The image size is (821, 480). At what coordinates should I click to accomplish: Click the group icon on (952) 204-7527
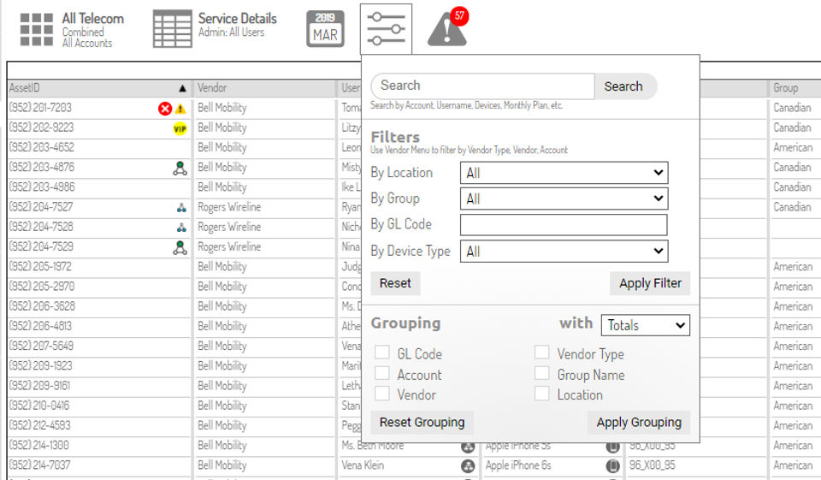(x=181, y=208)
